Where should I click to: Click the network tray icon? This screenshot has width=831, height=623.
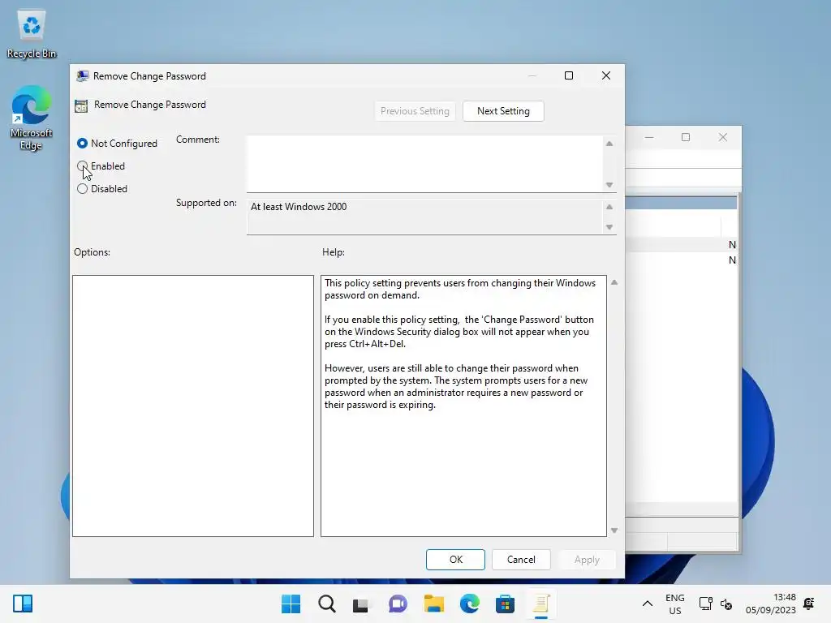point(705,604)
